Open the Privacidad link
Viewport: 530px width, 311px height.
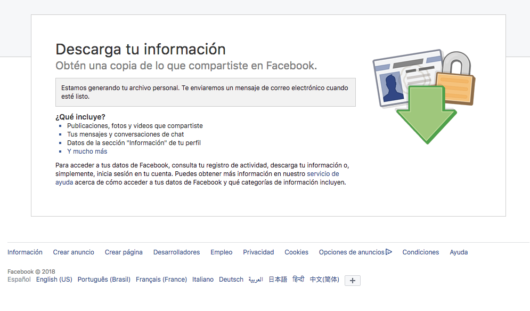pos(258,252)
